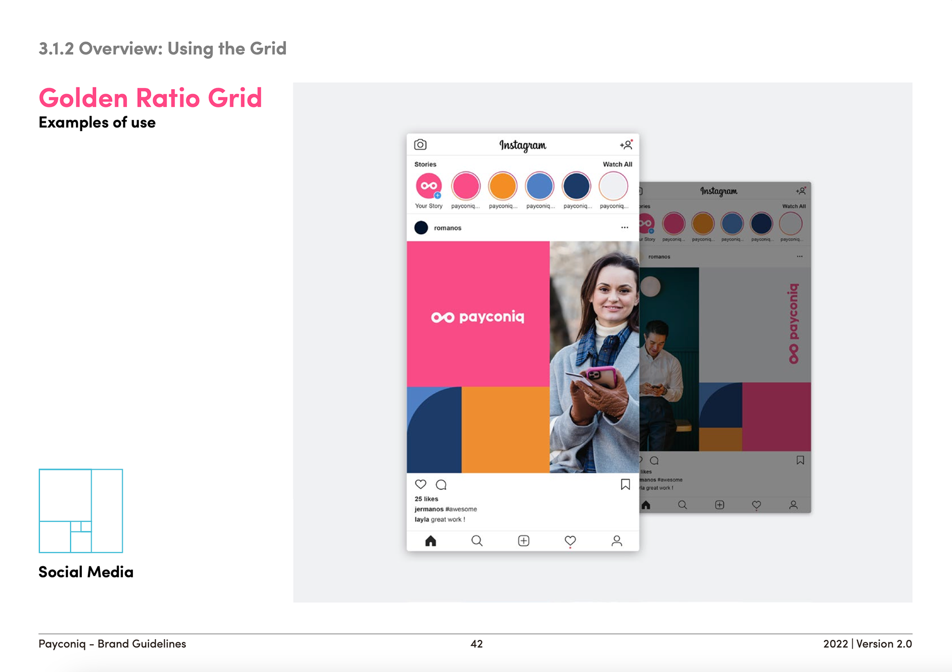The image size is (952, 672).
Task: Open the three-dot menu on the romanos post
Action: [624, 228]
